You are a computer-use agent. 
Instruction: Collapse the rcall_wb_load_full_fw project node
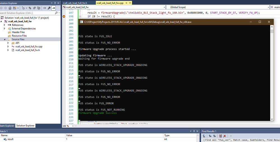coord(1,21)
